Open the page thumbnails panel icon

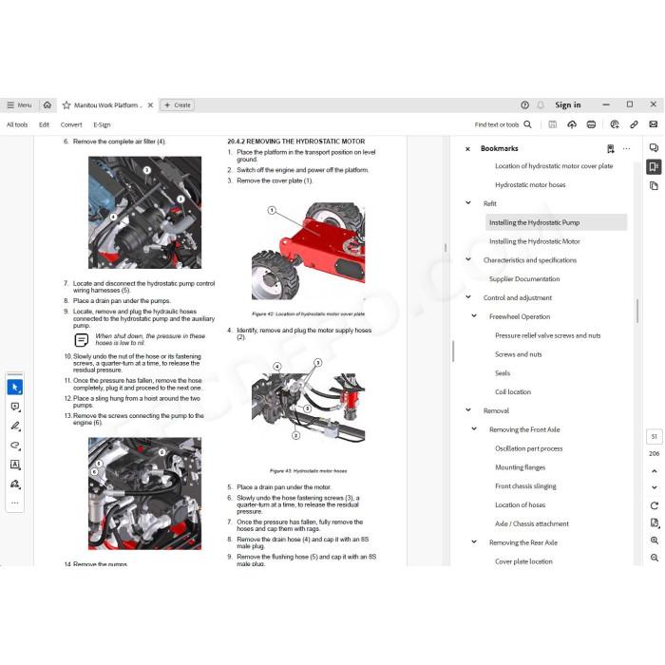654,186
